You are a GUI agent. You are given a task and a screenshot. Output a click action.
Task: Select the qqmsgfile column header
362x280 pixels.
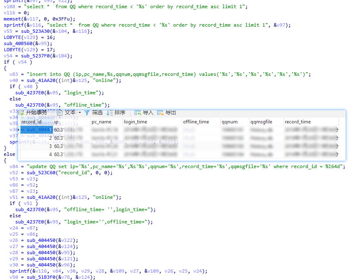click(x=261, y=122)
